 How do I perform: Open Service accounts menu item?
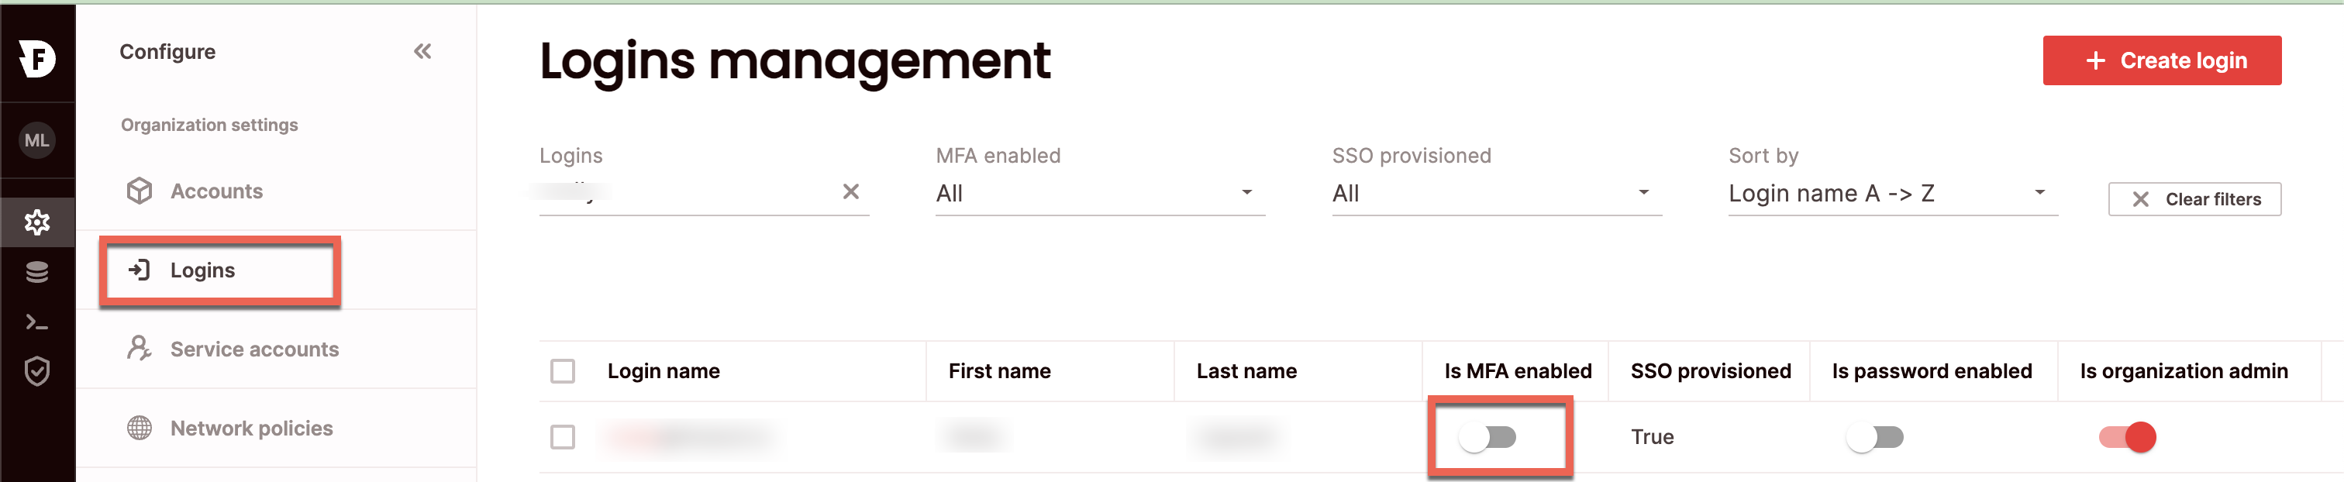254,349
